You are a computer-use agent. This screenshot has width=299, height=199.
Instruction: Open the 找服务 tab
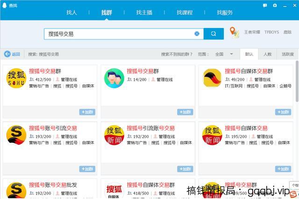pos(225,13)
